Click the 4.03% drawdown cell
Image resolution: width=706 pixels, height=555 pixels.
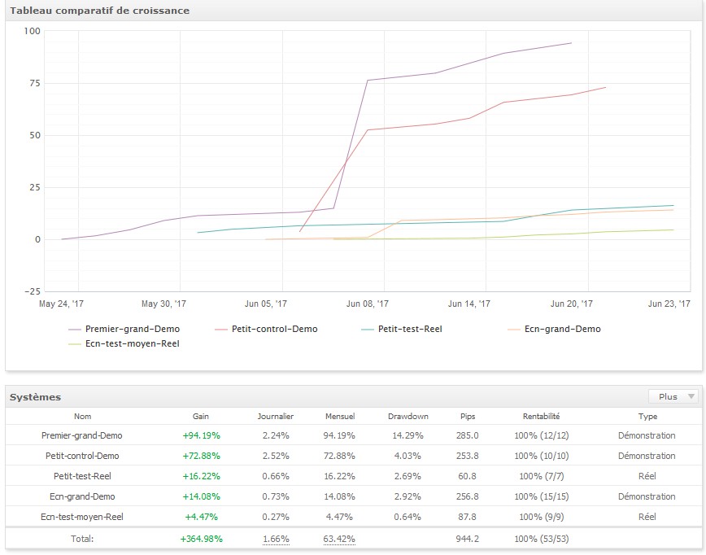click(408, 456)
